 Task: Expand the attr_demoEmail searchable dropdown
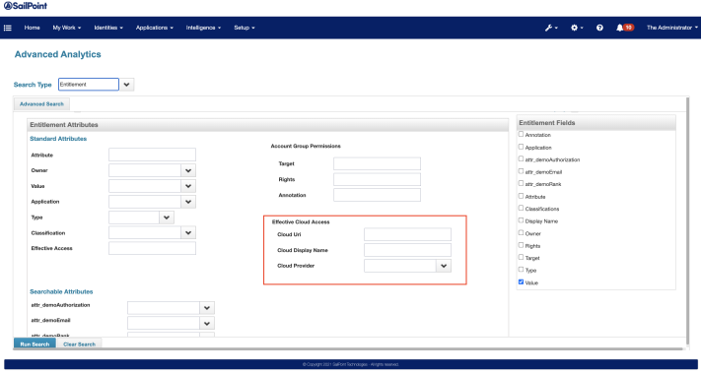[x=206, y=323]
